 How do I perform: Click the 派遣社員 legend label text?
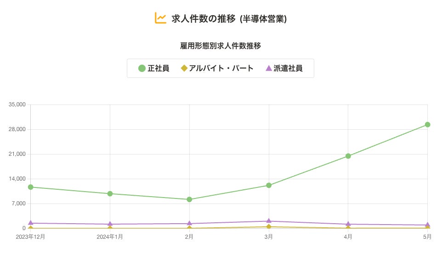288,68
